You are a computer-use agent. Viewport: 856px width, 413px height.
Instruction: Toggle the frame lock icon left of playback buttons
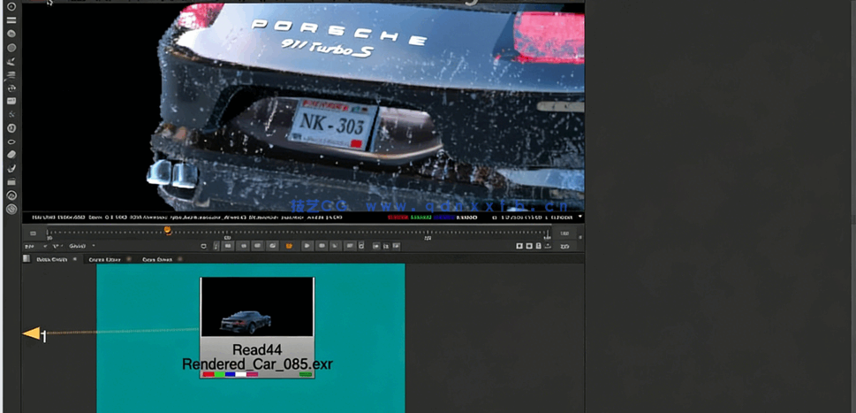click(x=204, y=245)
